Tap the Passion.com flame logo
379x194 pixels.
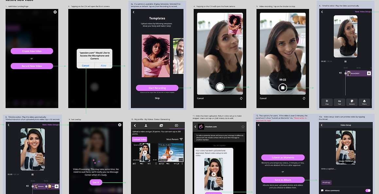click(201, 127)
